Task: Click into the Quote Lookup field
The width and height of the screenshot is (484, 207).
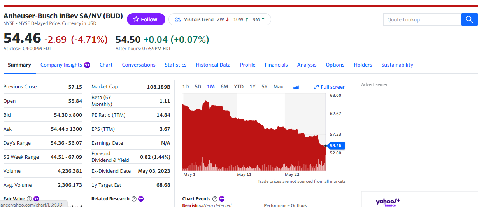Action: (x=422, y=19)
